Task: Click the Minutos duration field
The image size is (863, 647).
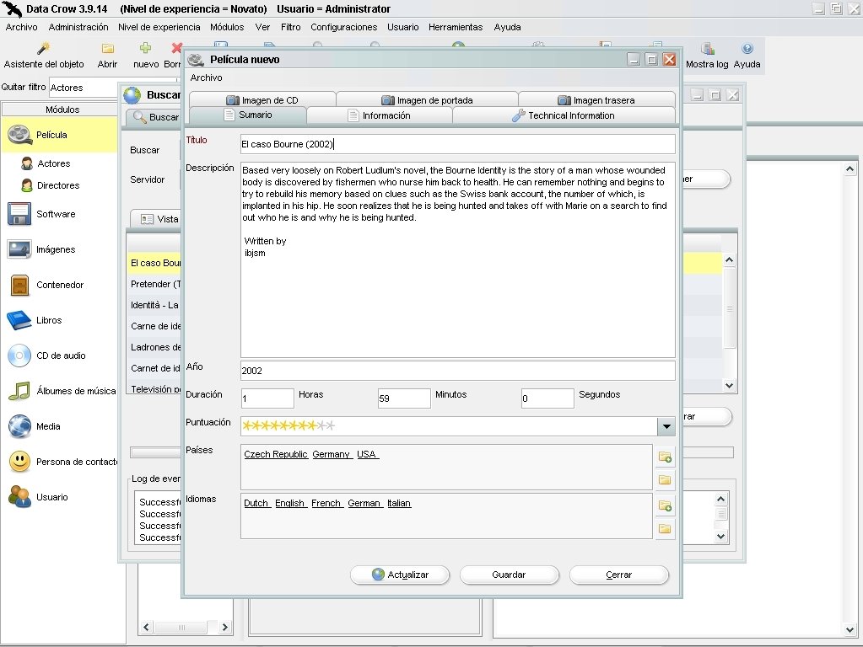Action: [x=404, y=398]
